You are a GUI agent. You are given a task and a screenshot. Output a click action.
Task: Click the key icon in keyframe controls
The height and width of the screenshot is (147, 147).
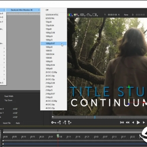tap(53, 122)
